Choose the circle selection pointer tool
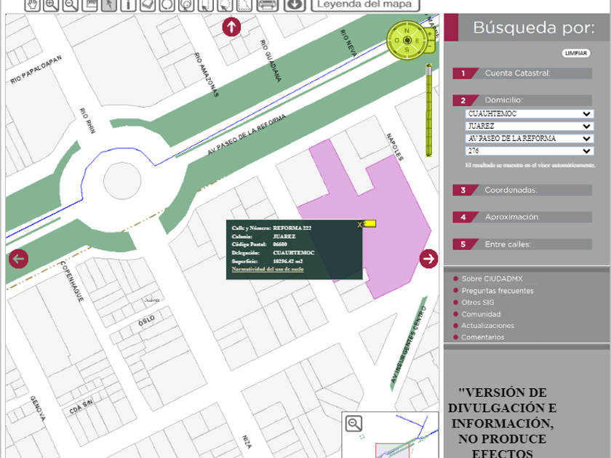 pos(225,4)
